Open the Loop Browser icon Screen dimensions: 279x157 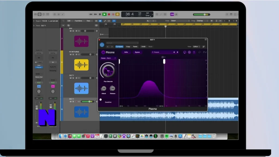[235, 14]
